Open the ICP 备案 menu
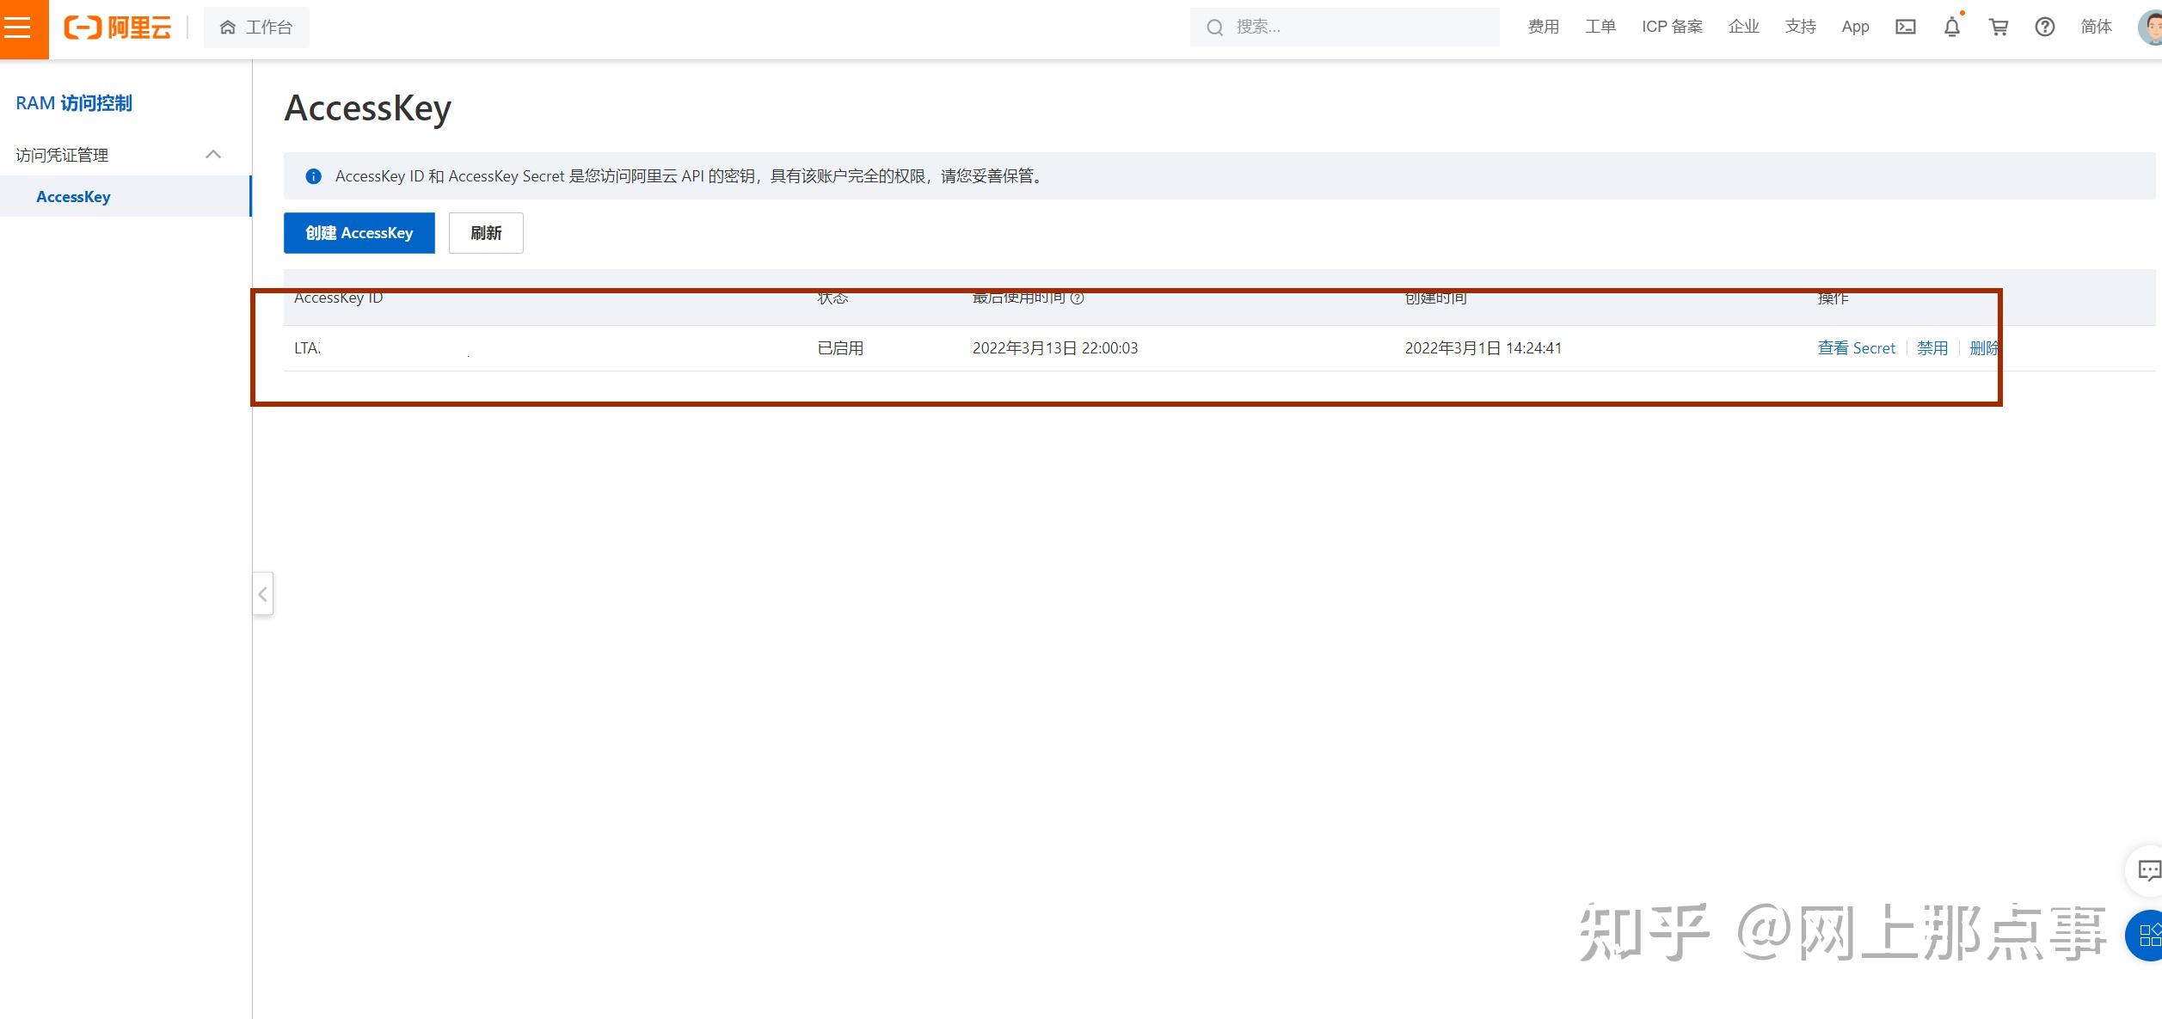 point(1672,28)
